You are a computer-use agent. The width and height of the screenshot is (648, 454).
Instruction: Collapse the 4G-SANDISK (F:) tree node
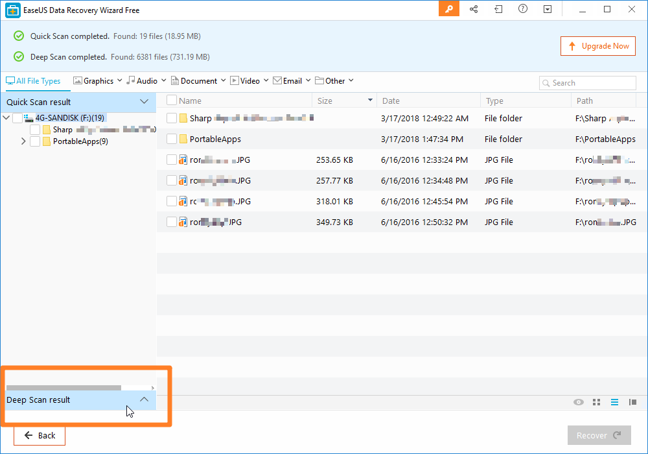pos(6,118)
